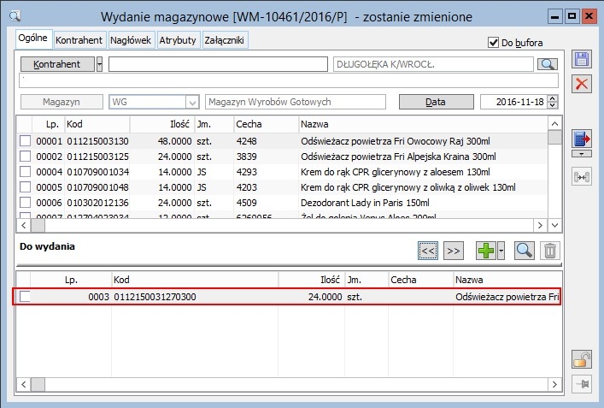Click right arrow of upper list horizontal scrollbar

(x=540, y=225)
